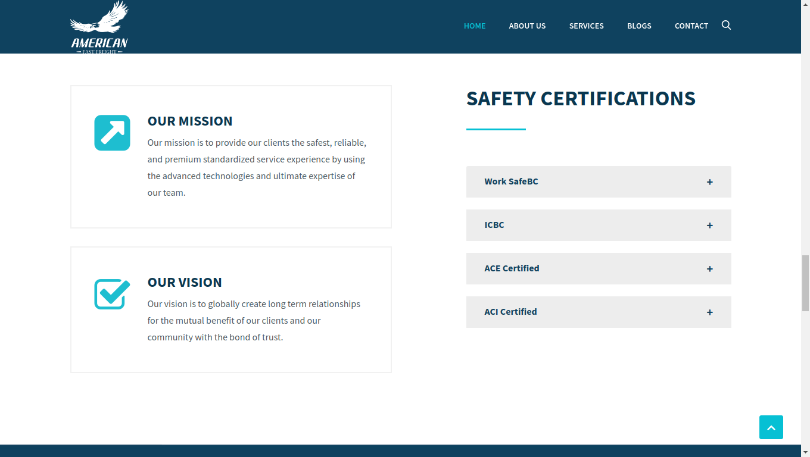Open the search magnifier icon
The width and height of the screenshot is (810, 457).
click(x=726, y=25)
